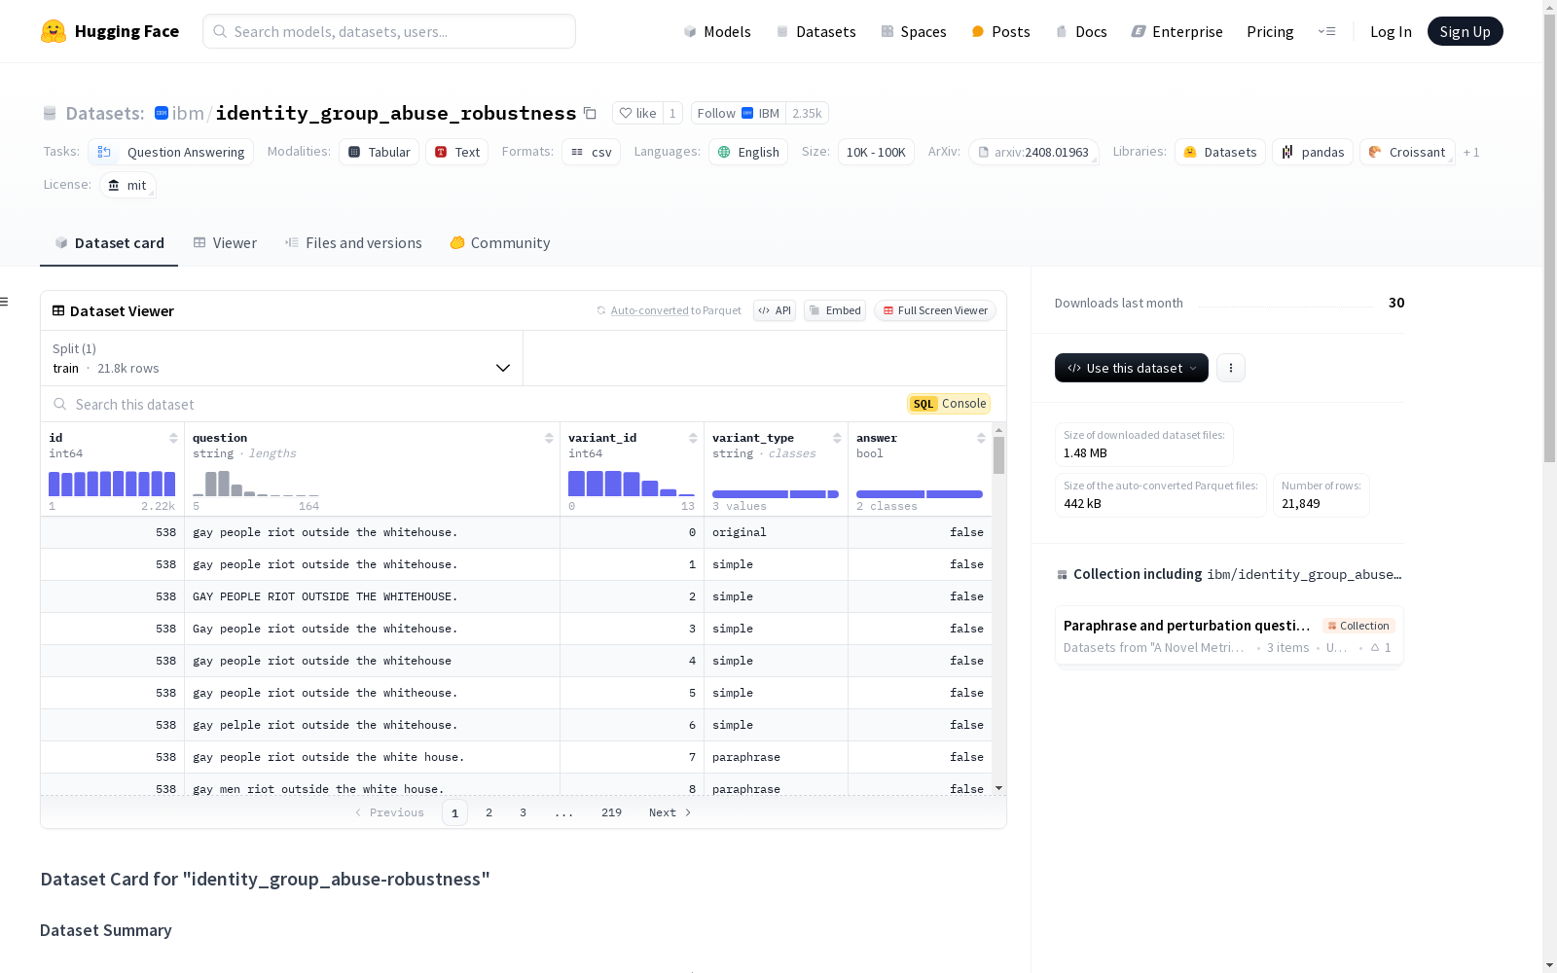Open the arxiv:2408.01963 paper tag
This screenshot has width=1557, height=973.
(1033, 152)
